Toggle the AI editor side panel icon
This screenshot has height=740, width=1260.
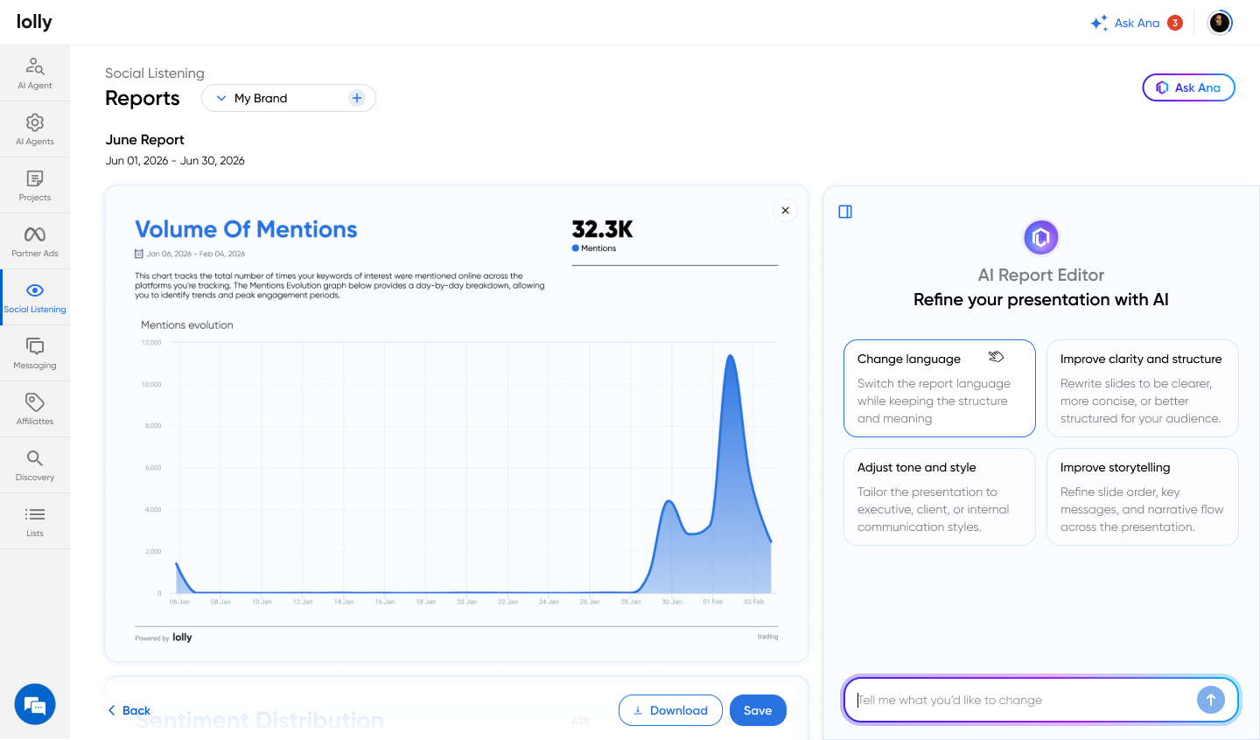coord(845,212)
